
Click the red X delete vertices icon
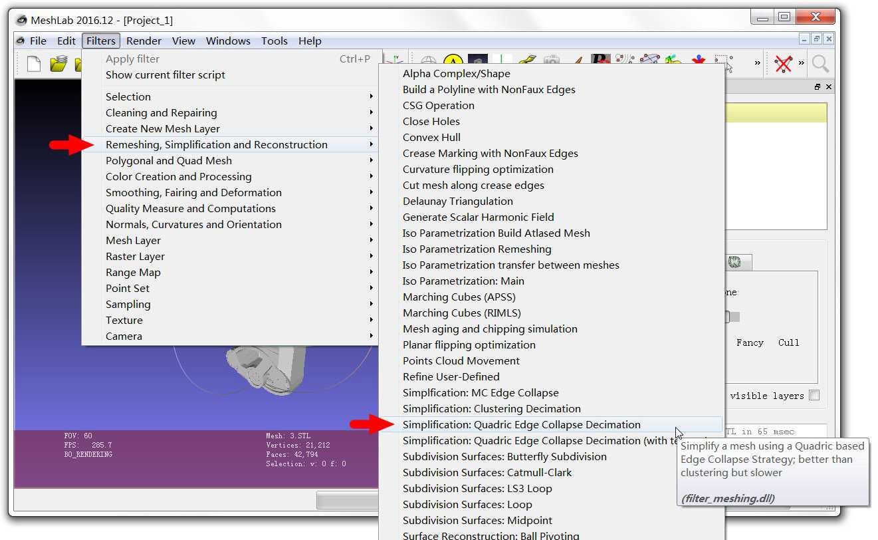coord(784,64)
